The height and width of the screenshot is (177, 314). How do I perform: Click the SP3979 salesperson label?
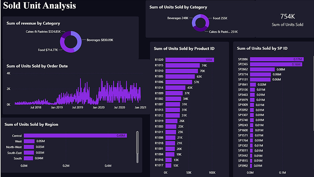pos(243,100)
